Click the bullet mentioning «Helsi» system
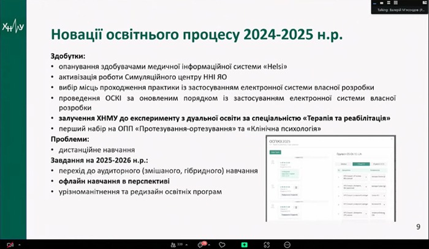The height and width of the screenshot is (249, 429). pos(173,67)
